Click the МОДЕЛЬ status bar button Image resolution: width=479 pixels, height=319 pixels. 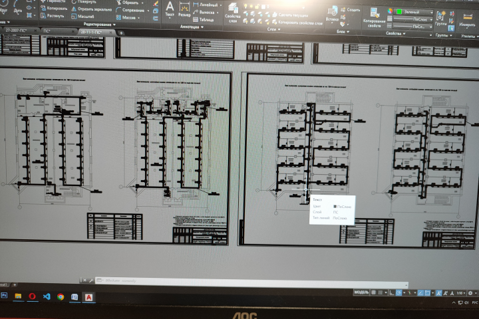click(361, 292)
